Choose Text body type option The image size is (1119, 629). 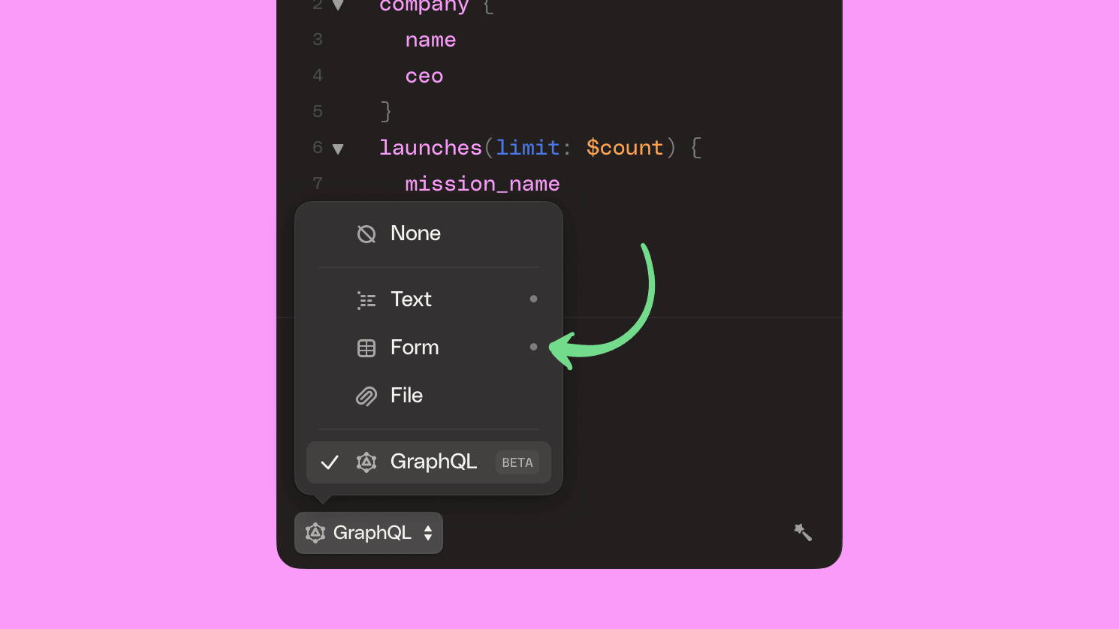tap(428, 299)
